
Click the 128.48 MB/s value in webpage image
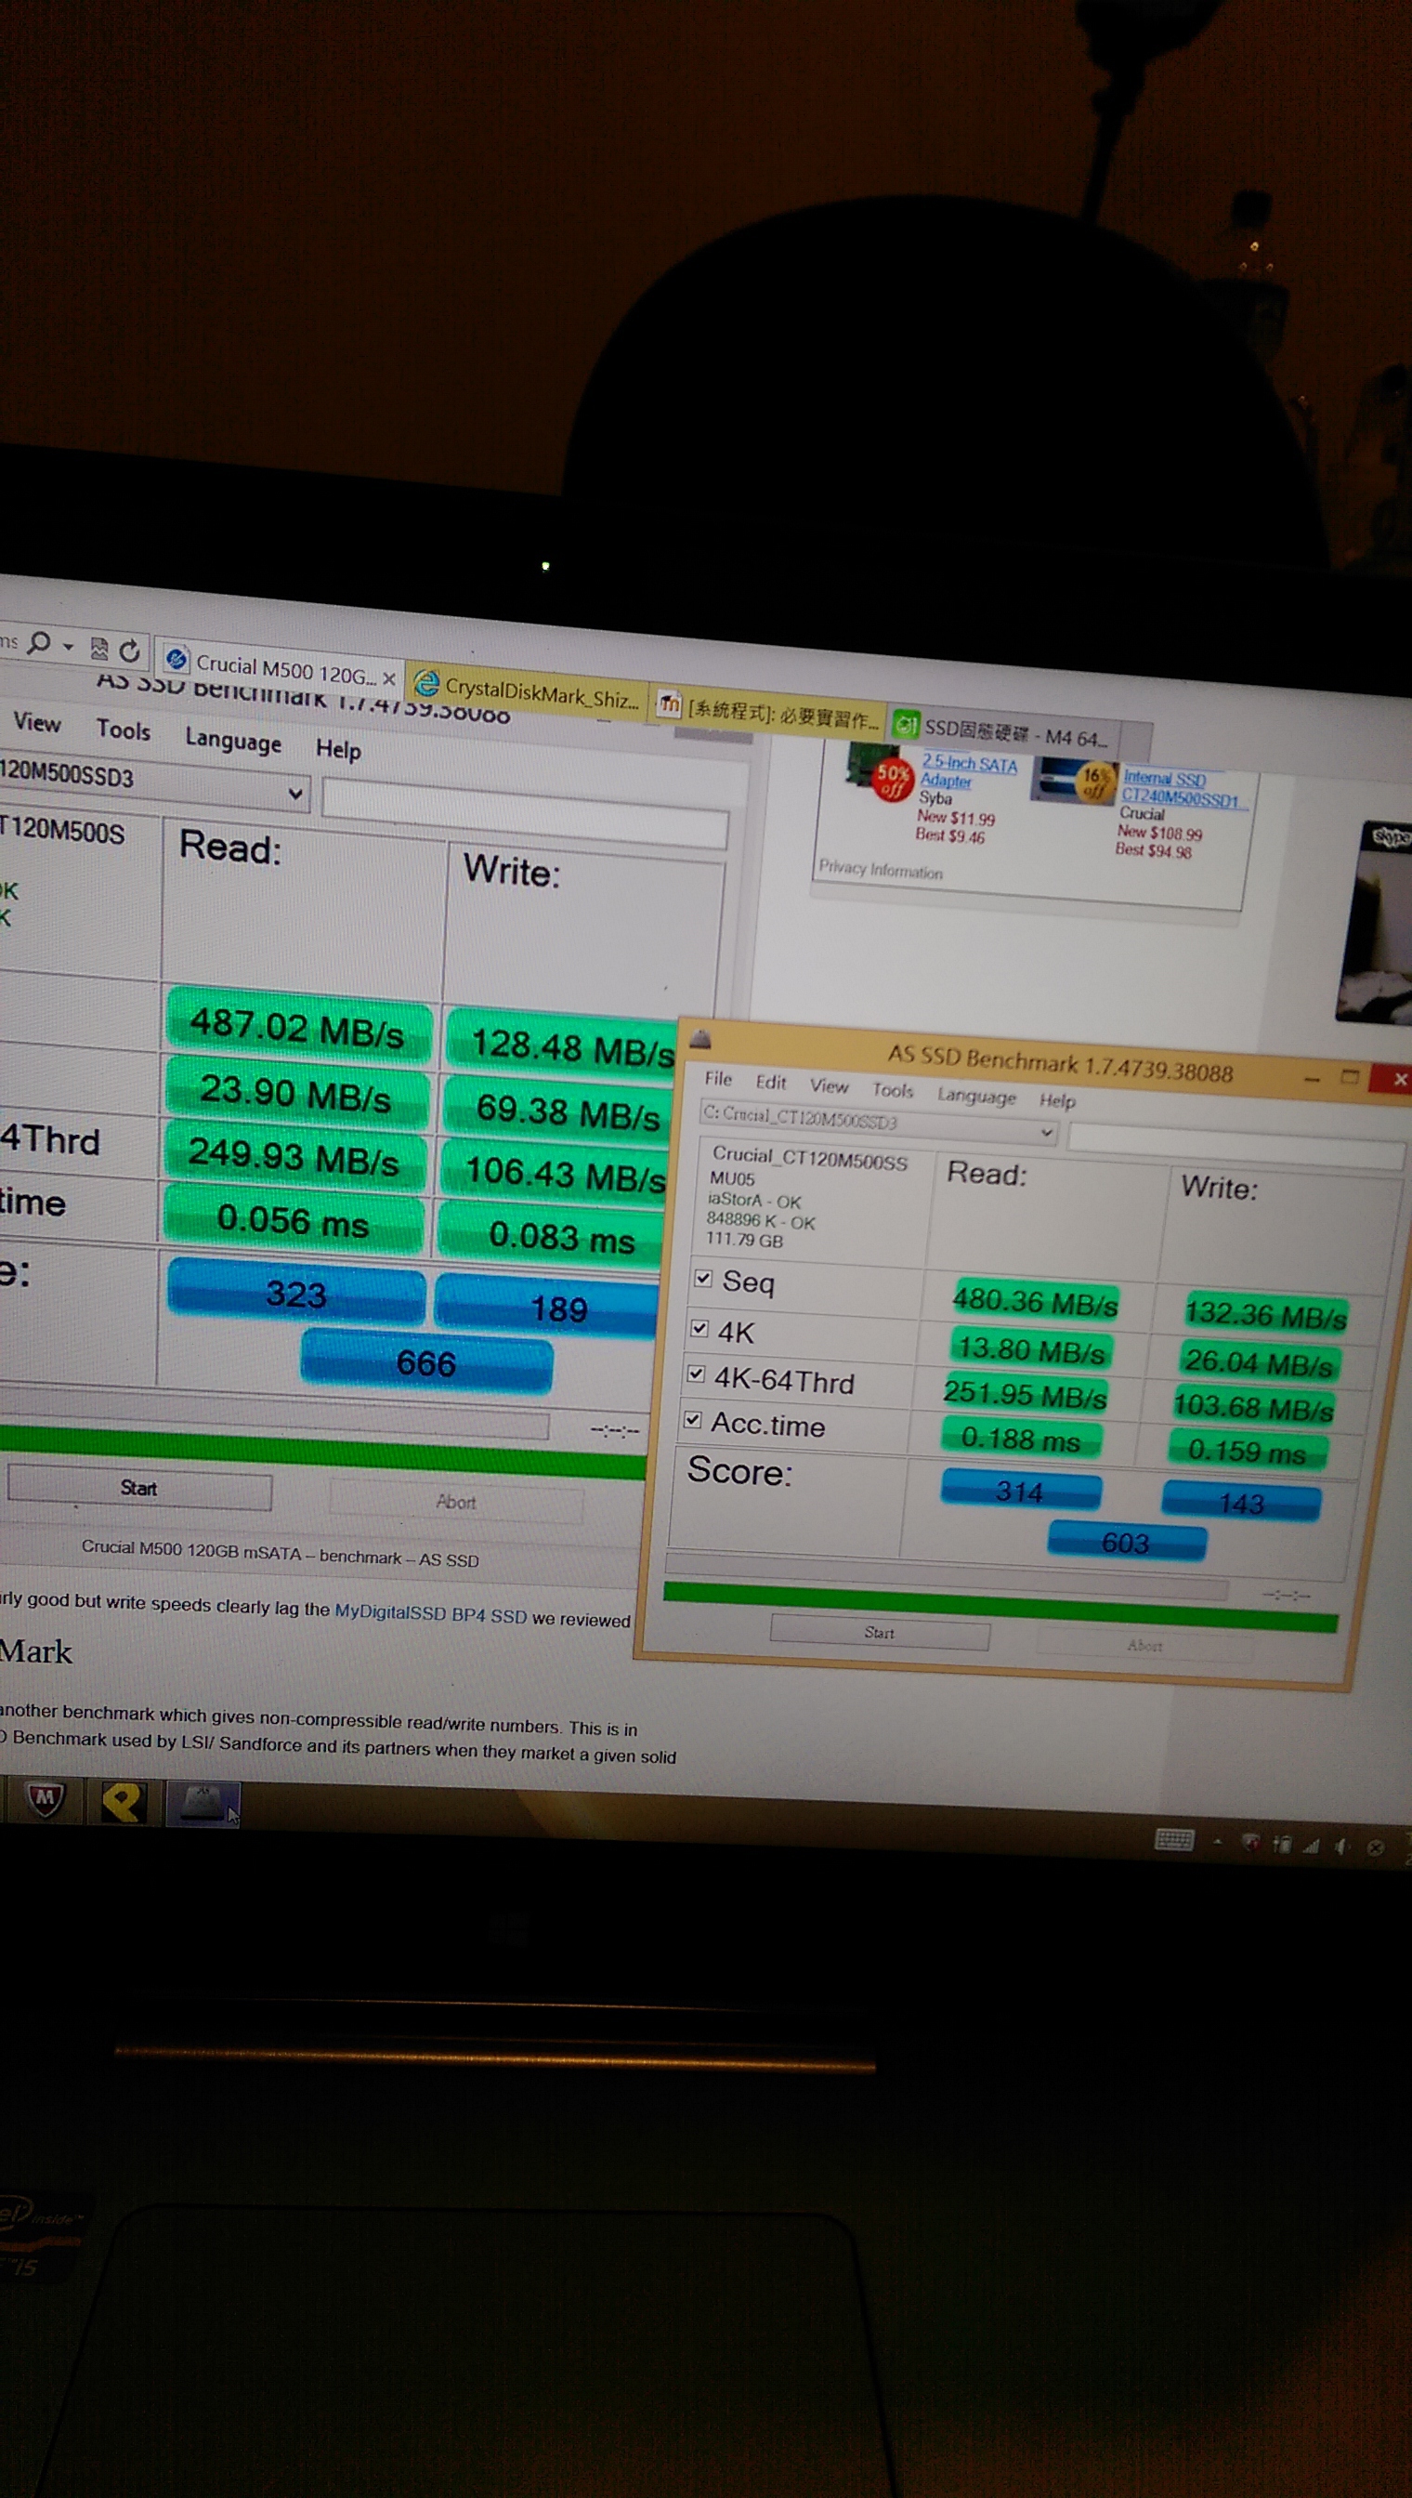(570, 1047)
